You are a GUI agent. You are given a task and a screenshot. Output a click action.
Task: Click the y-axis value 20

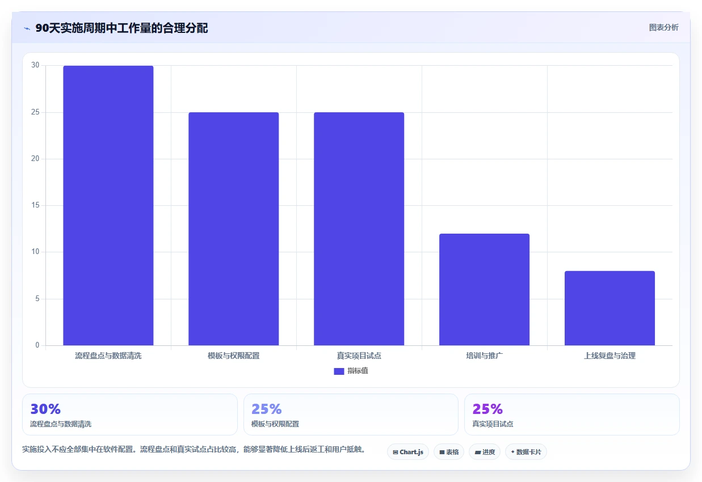pyautogui.click(x=36, y=159)
